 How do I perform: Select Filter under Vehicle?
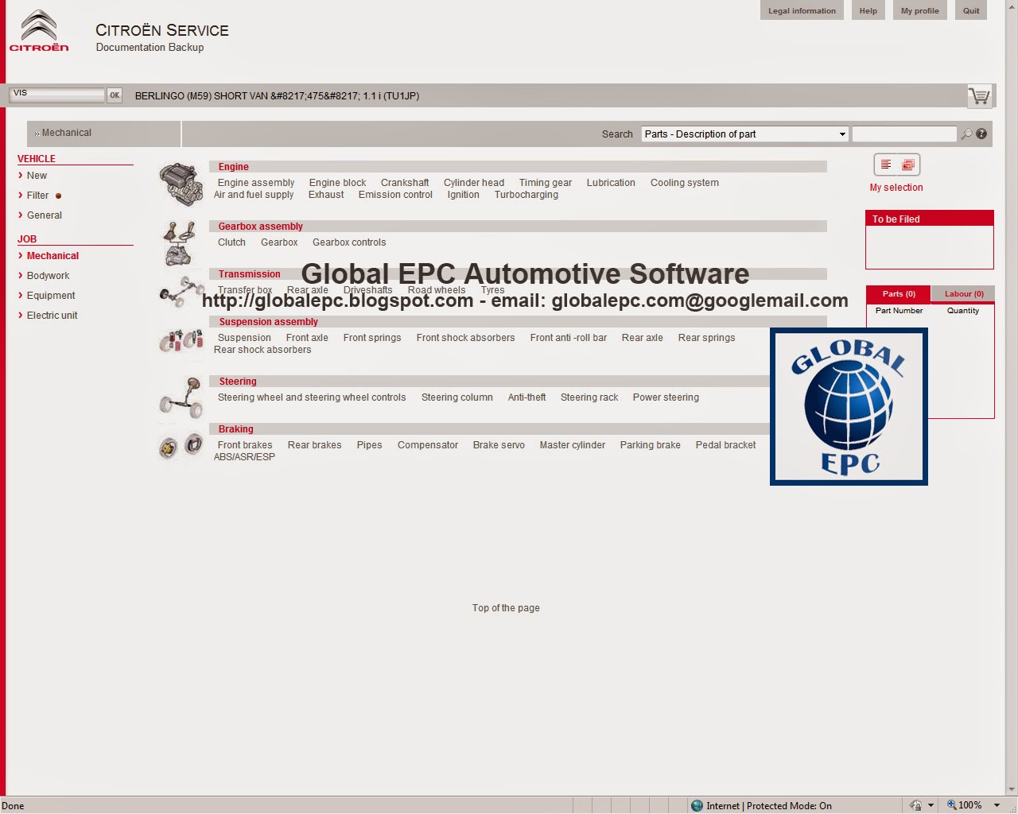point(37,196)
